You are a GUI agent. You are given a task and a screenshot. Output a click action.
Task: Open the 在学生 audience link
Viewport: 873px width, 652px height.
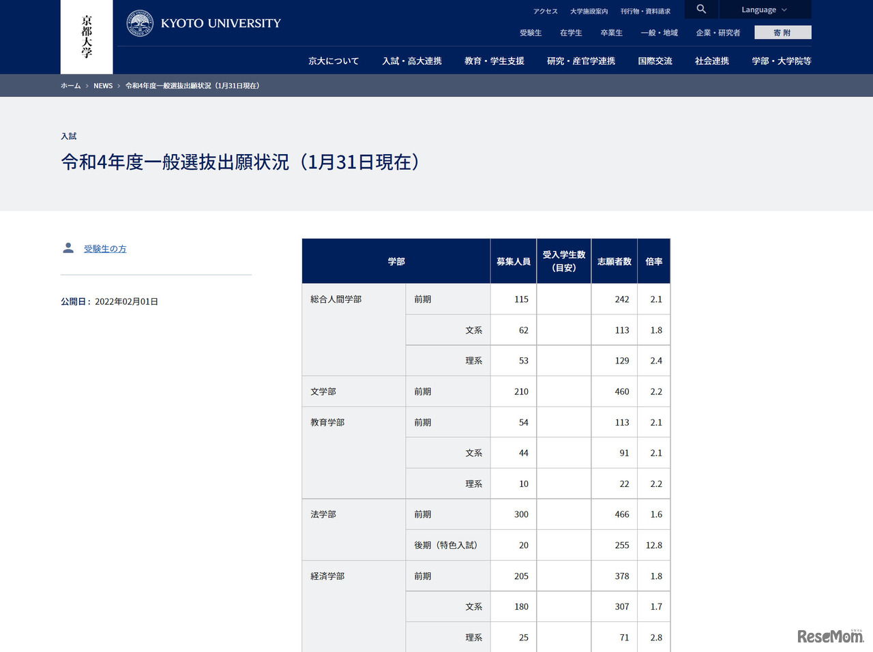571,33
